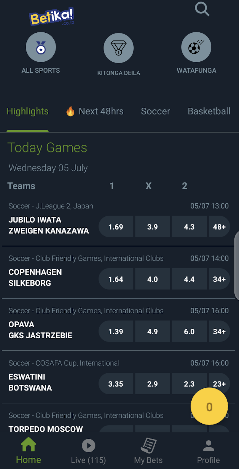Open the search magnifier icon
This screenshot has height=469, width=239.
(x=202, y=9)
